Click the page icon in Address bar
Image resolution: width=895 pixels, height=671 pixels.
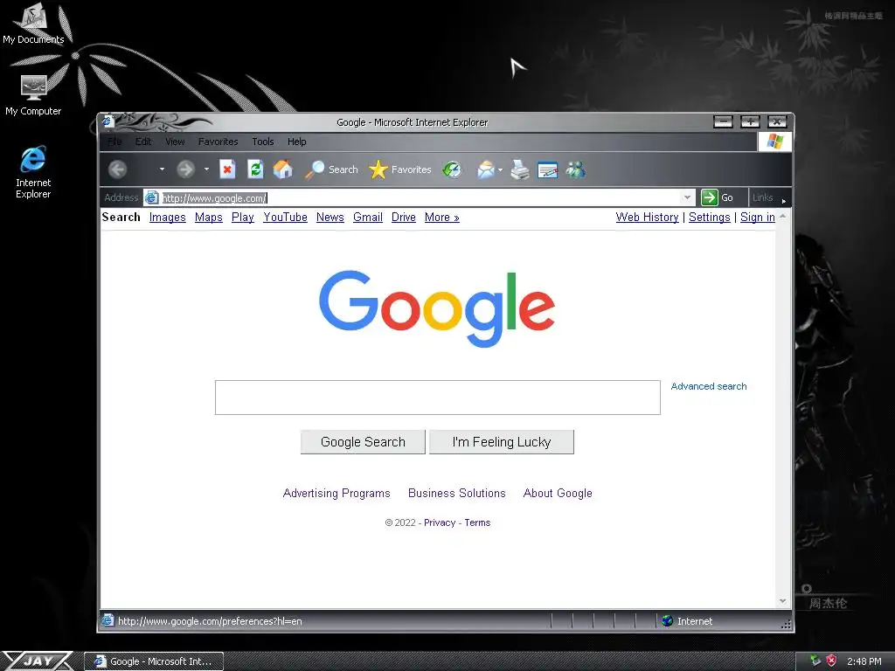click(x=151, y=198)
